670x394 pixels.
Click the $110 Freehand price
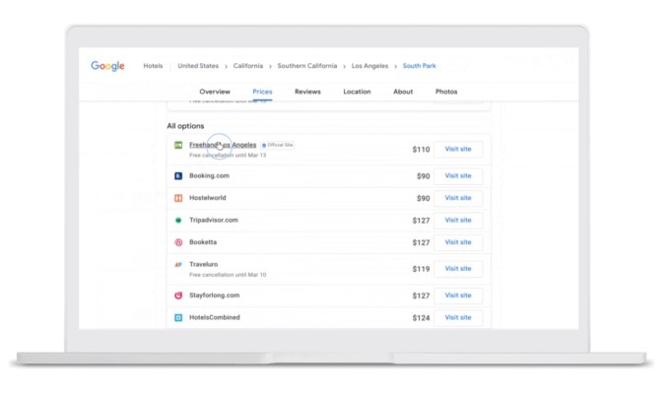click(421, 150)
